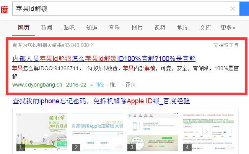Click the 推广 label
Screen dimensions: 249x154
coord(115,85)
